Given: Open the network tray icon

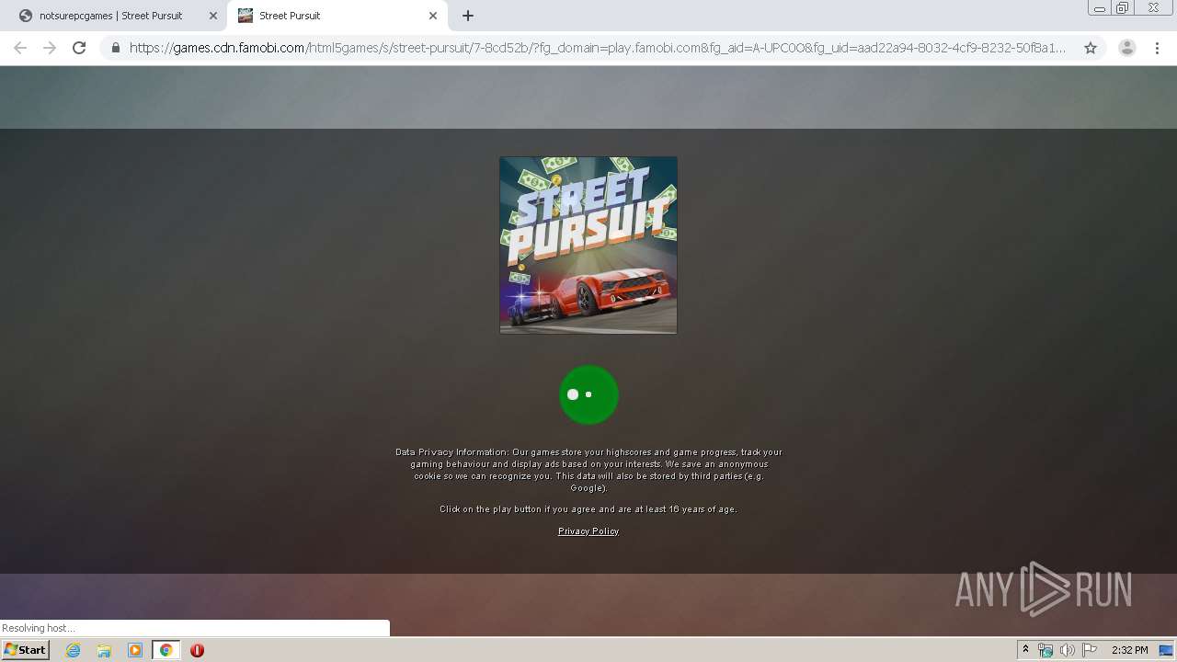Looking at the screenshot, I should (x=1046, y=650).
